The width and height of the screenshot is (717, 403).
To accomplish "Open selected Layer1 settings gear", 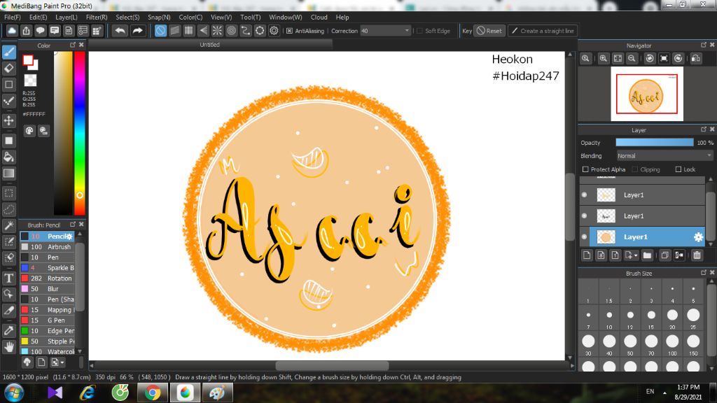I will [698, 236].
